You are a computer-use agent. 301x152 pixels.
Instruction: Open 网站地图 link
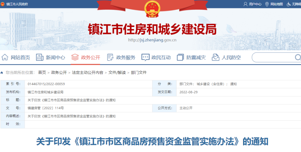coord(277,4)
